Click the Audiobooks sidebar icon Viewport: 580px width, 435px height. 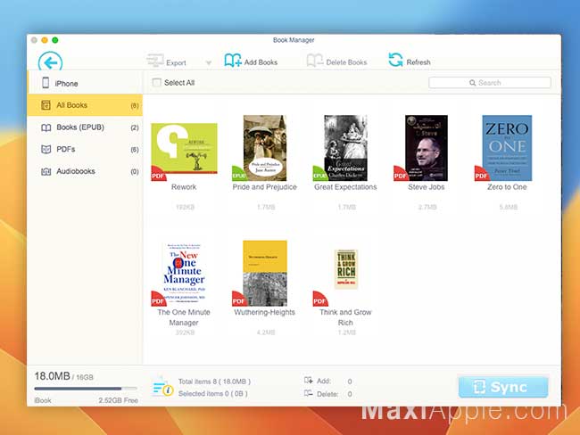tap(46, 171)
